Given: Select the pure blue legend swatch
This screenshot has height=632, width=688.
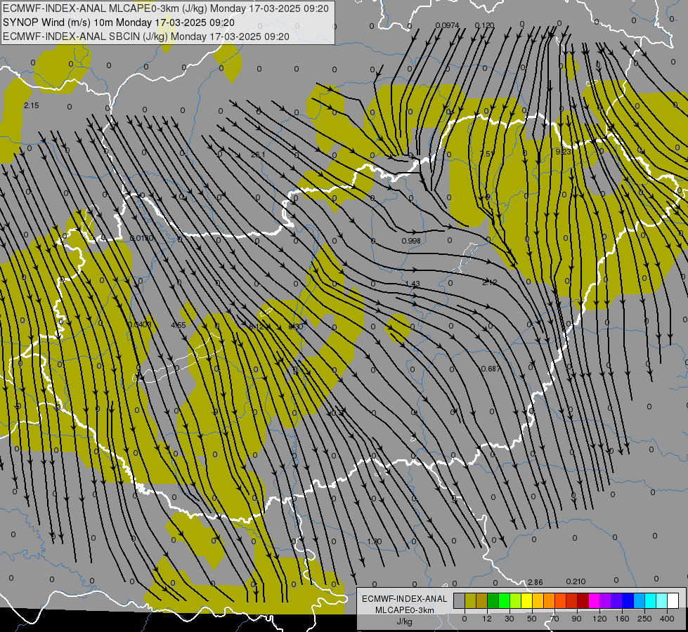Looking at the screenshot, I should click(628, 600).
